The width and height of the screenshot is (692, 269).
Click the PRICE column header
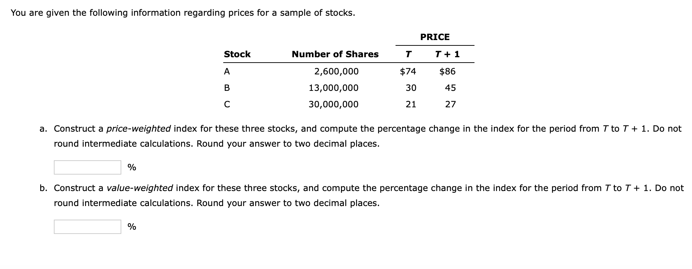coord(434,37)
